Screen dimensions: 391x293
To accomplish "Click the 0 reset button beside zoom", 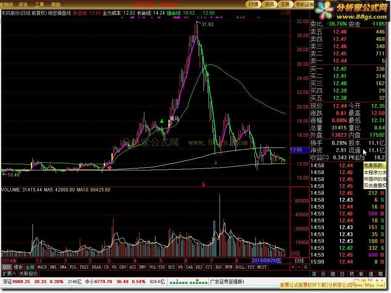I will point(305,267).
